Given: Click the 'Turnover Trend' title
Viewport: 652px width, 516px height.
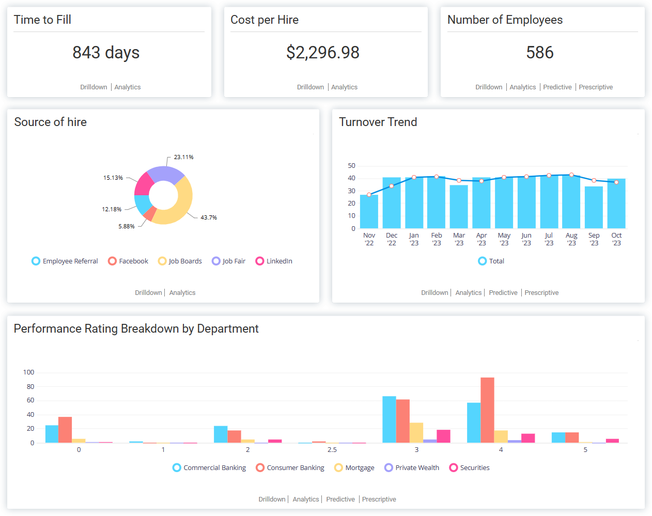Looking at the screenshot, I should click(x=378, y=122).
